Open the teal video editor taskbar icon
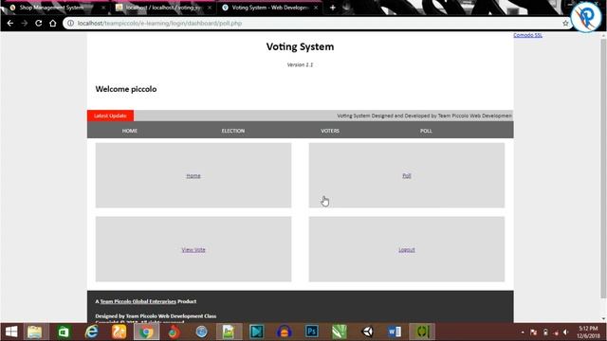Image resolution: width=607 pixels, height=341 pixels. click(x=257, y=332)
